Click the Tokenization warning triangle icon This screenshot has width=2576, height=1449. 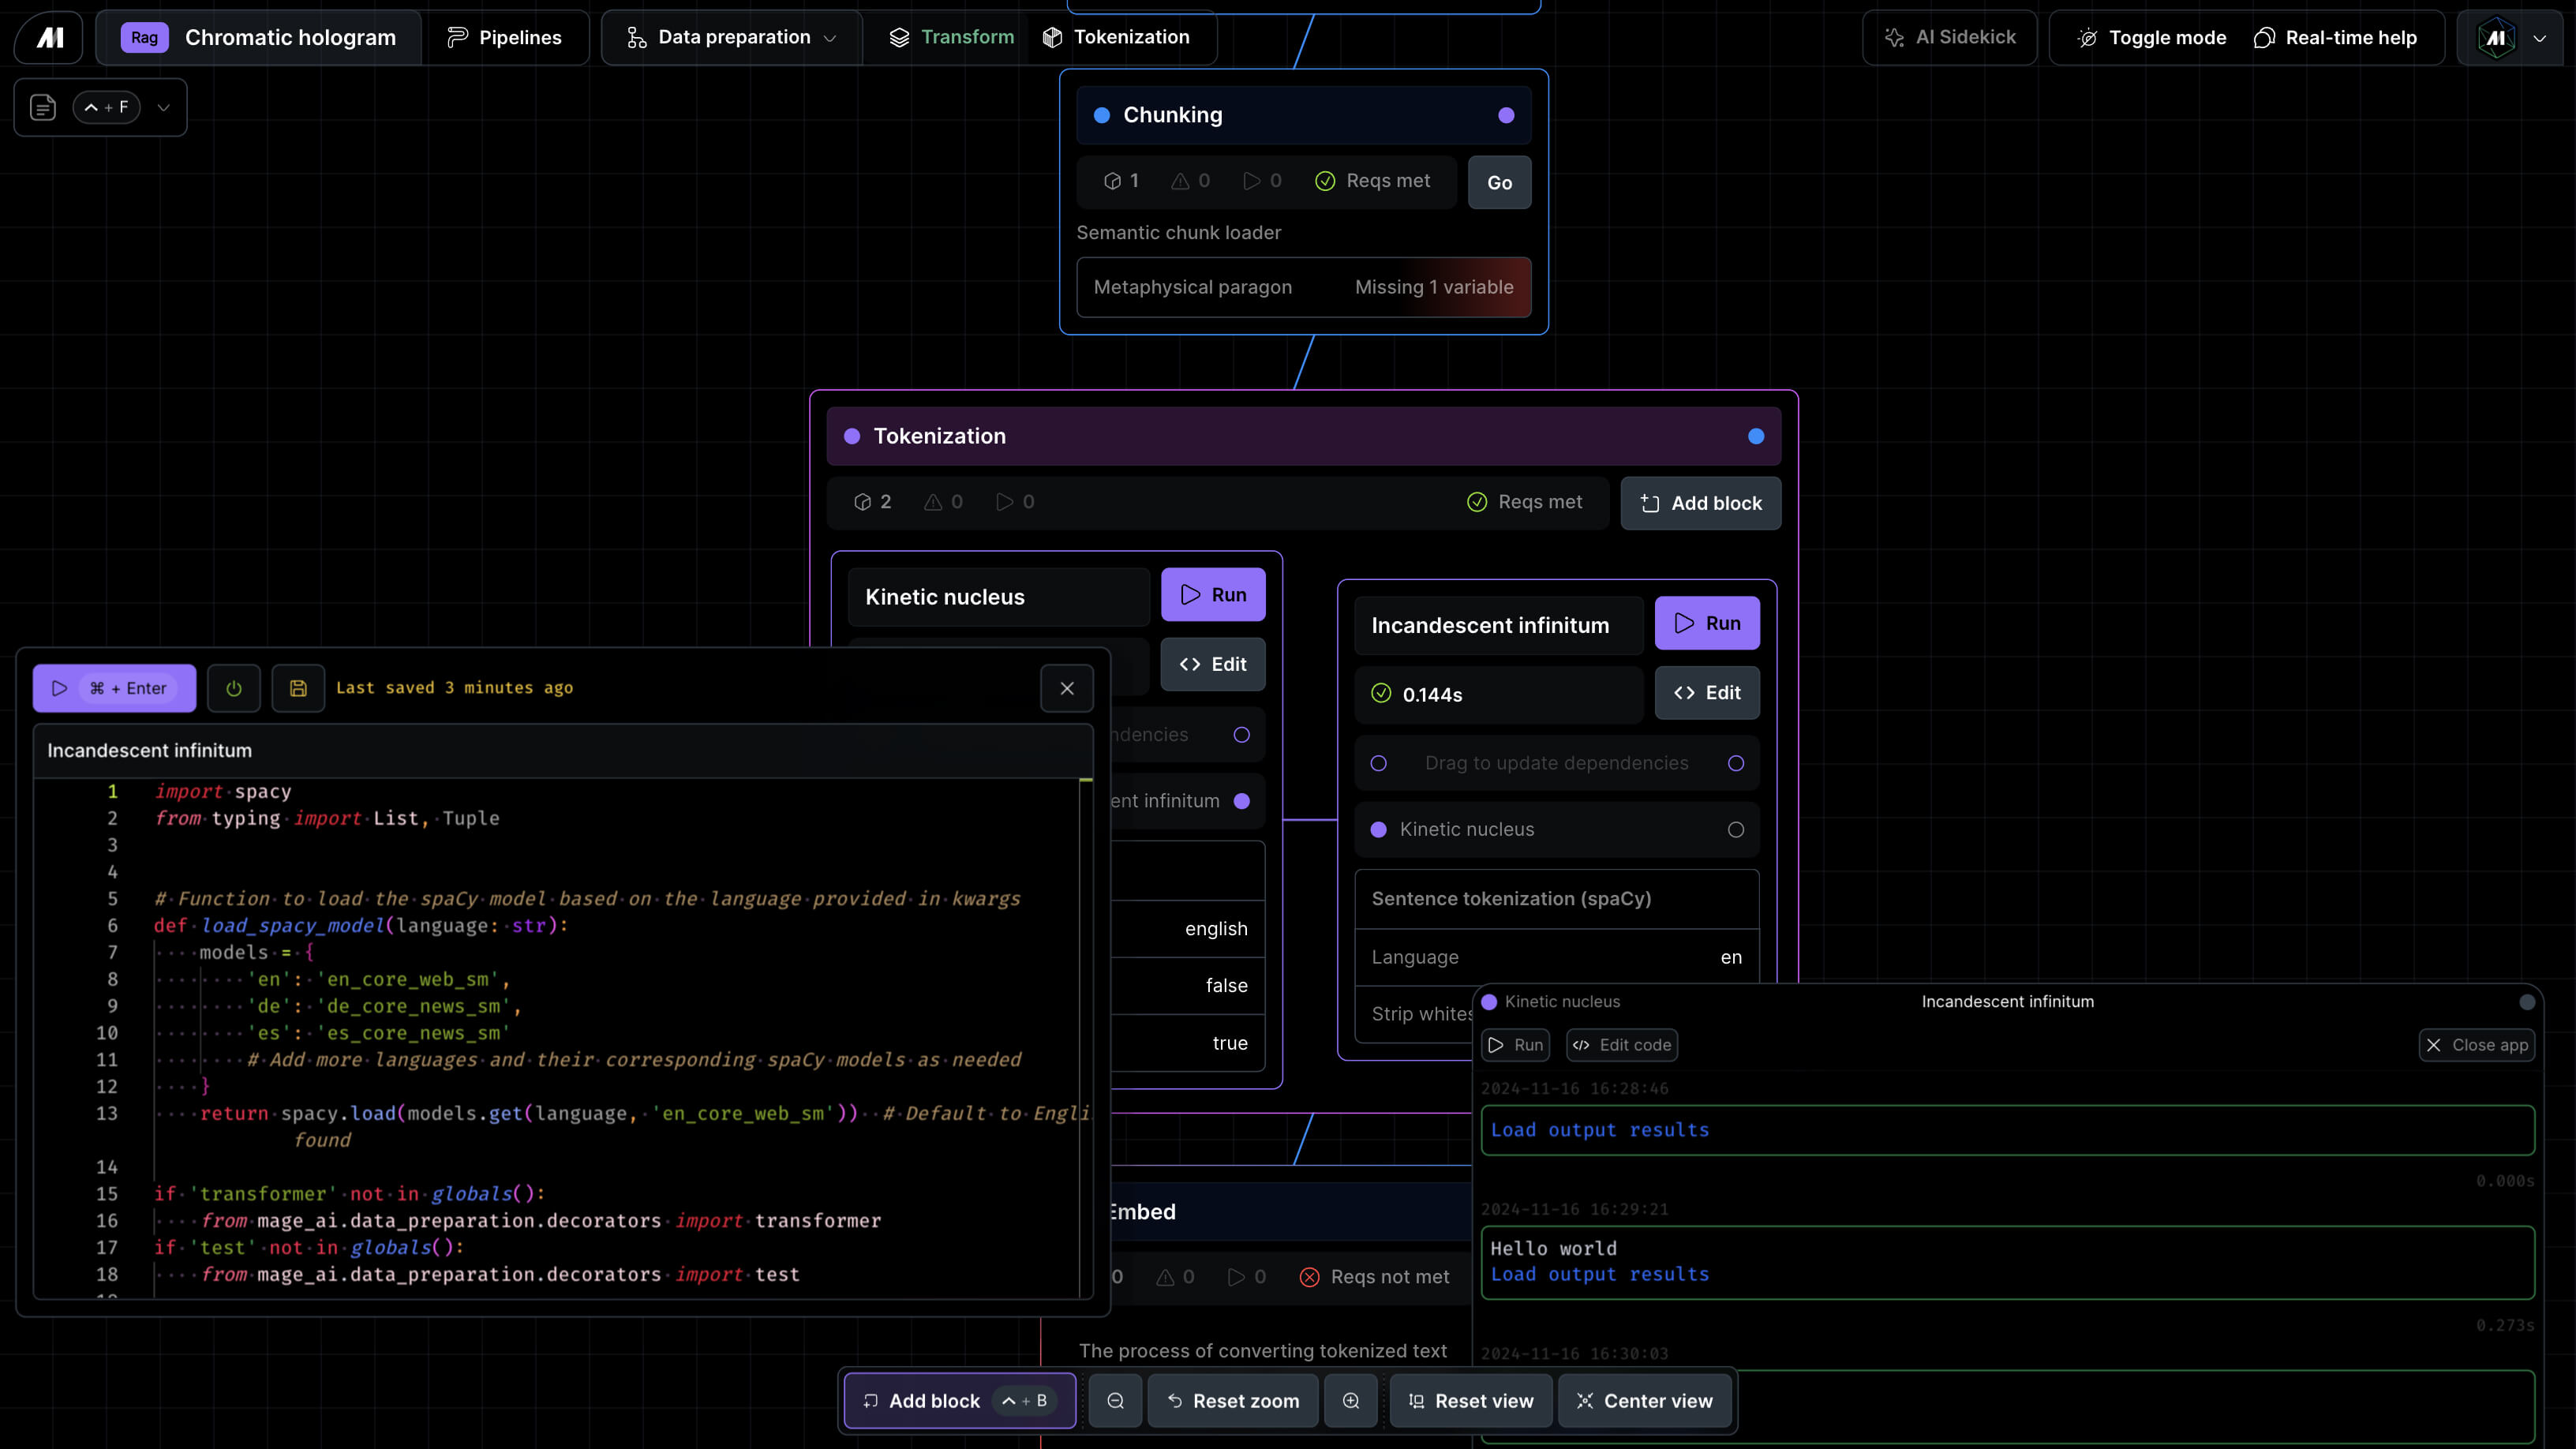point(933,502)
